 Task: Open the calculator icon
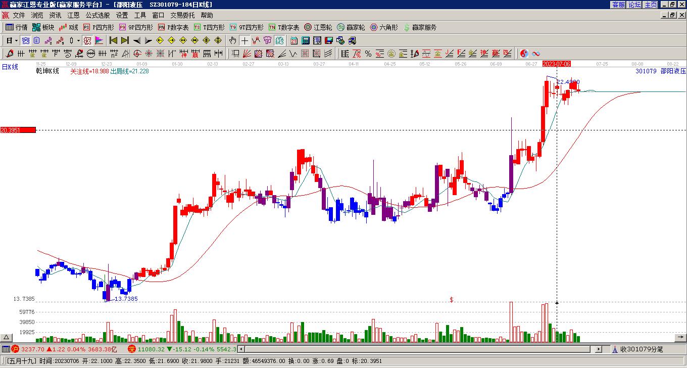[x=306, y=40]
